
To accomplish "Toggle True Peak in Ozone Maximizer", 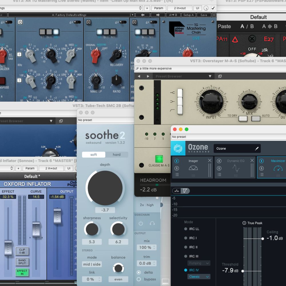I will pos(244,223).
